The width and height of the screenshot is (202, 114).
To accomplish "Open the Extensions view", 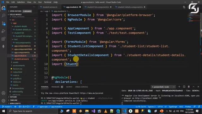I will click(3, 39).
